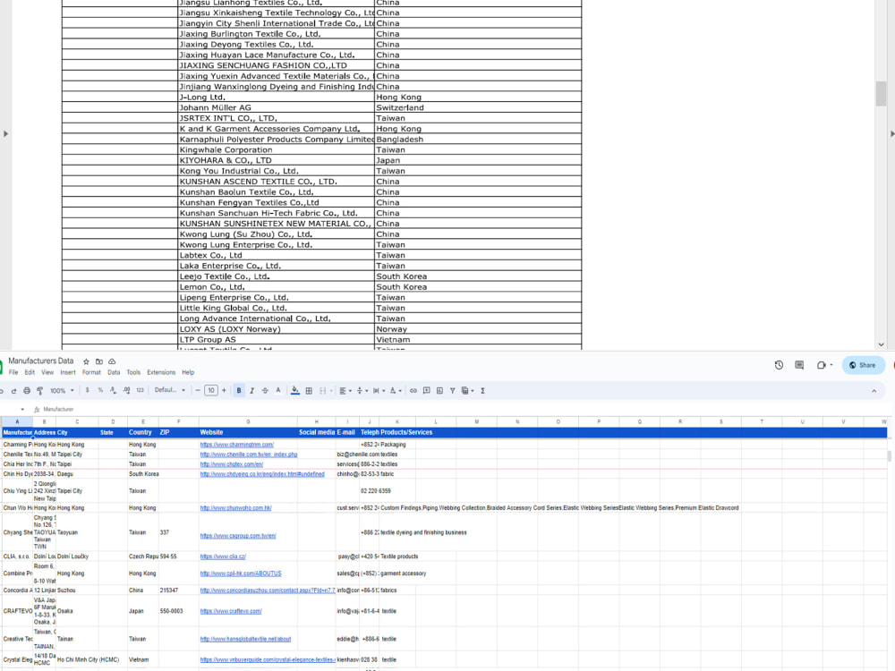
Task: Open more number formats 123
Action: 140,391
